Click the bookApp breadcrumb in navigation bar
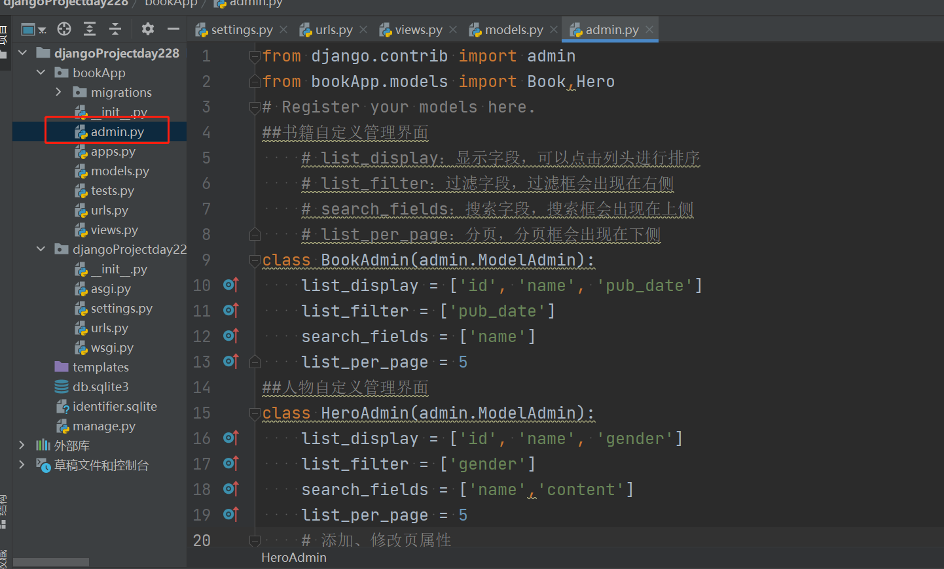This screenshot has width=944, height=569. tap(171, 3)
